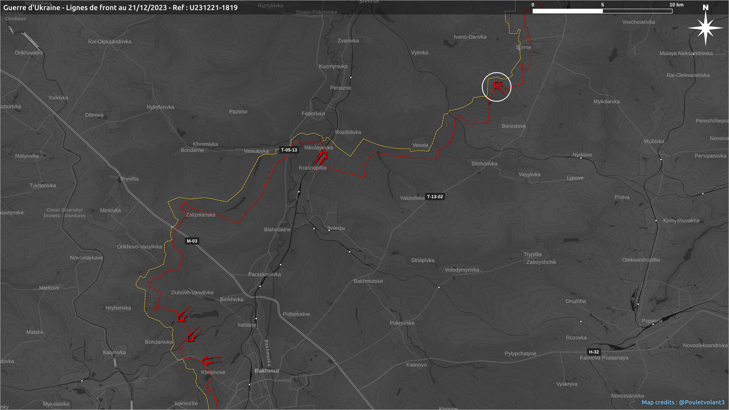
Task: Click the Pokrovske label
Action: [x=402, y=323]
